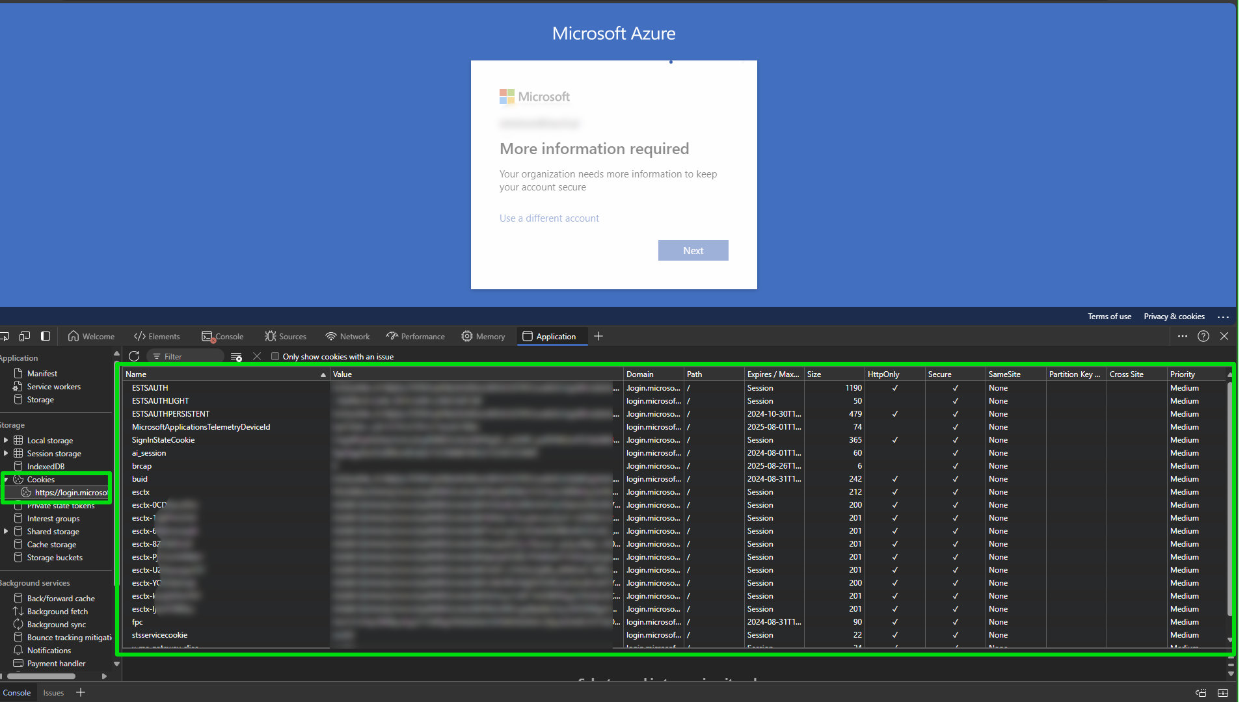1249x702 pixels.
Task: Switch to the Welcome tab
Action: coord(91,336)
